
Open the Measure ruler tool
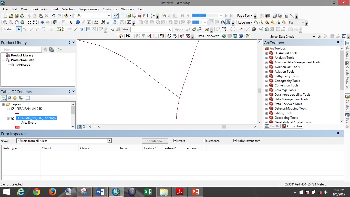coord(96,22)
